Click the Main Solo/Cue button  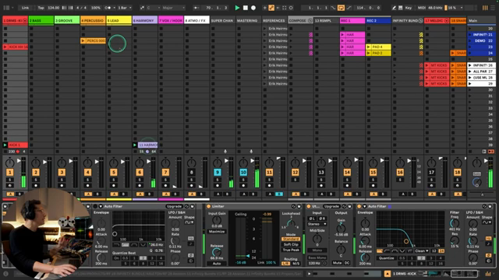point(476,173)
